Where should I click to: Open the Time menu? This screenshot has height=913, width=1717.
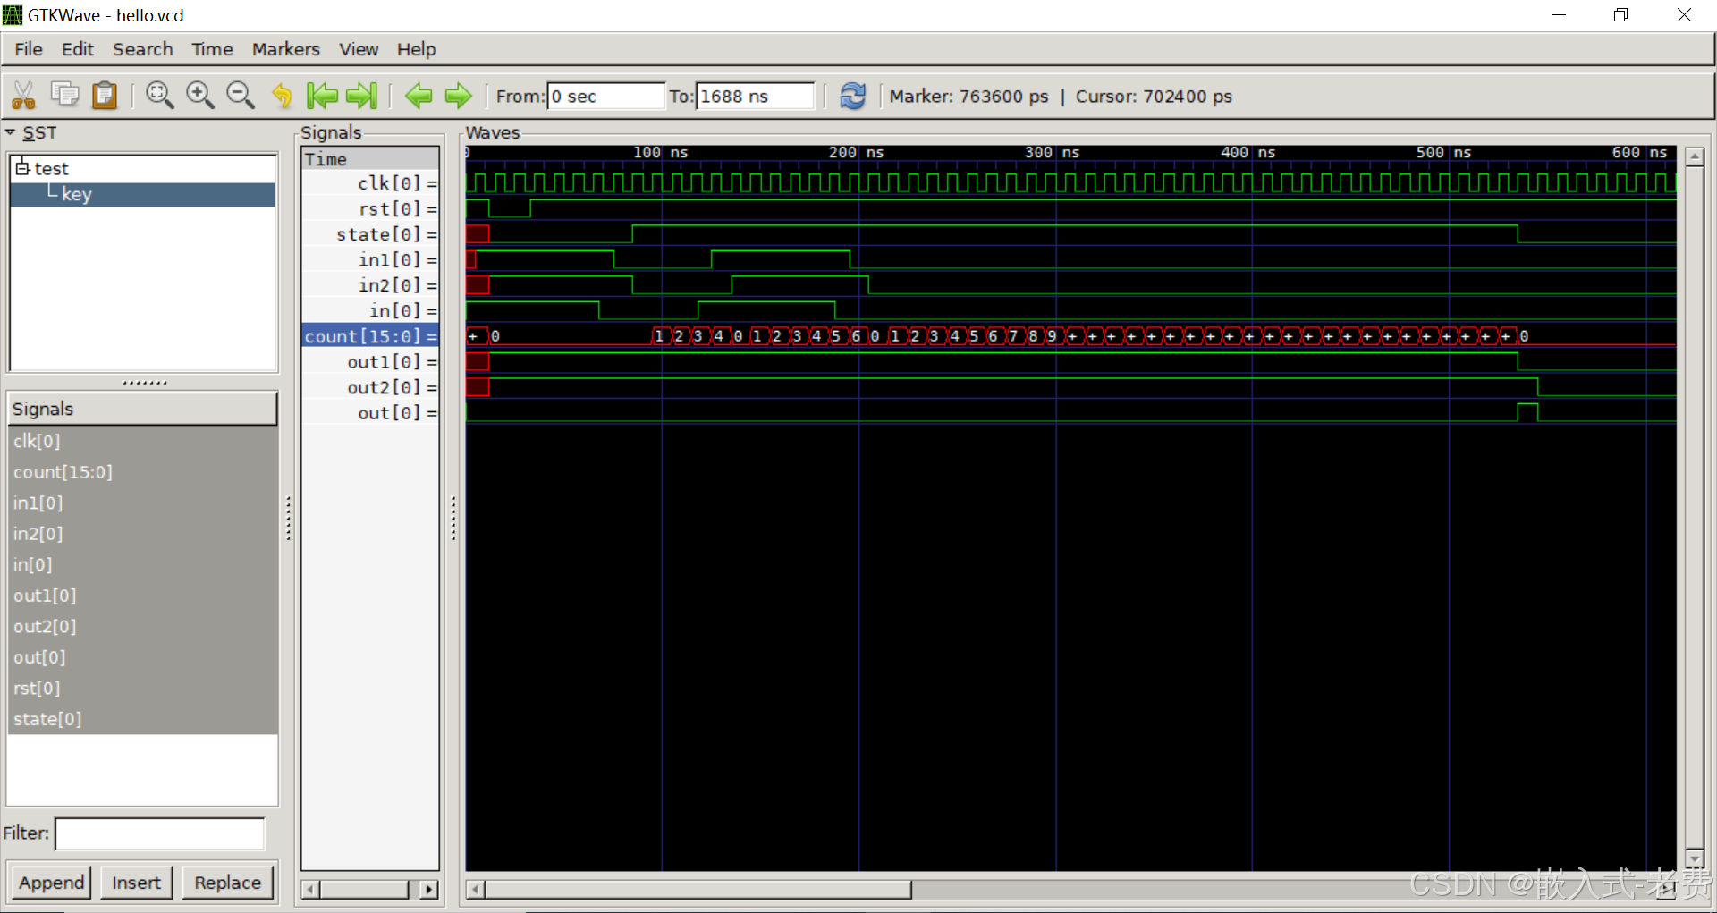tap(212, 49)
